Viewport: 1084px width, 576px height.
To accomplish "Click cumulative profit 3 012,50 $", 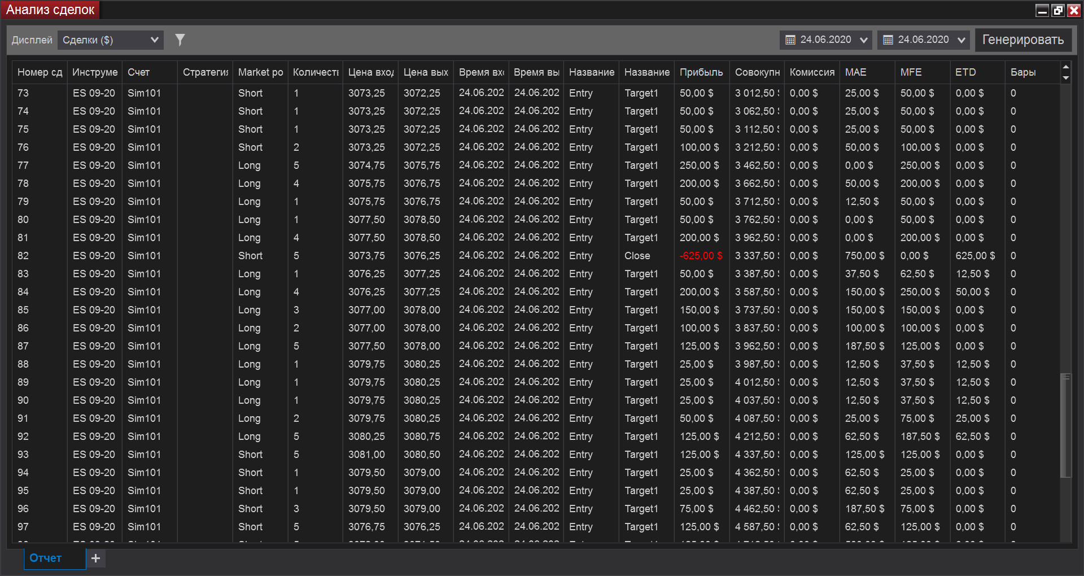I will click(x=757, y=93).
